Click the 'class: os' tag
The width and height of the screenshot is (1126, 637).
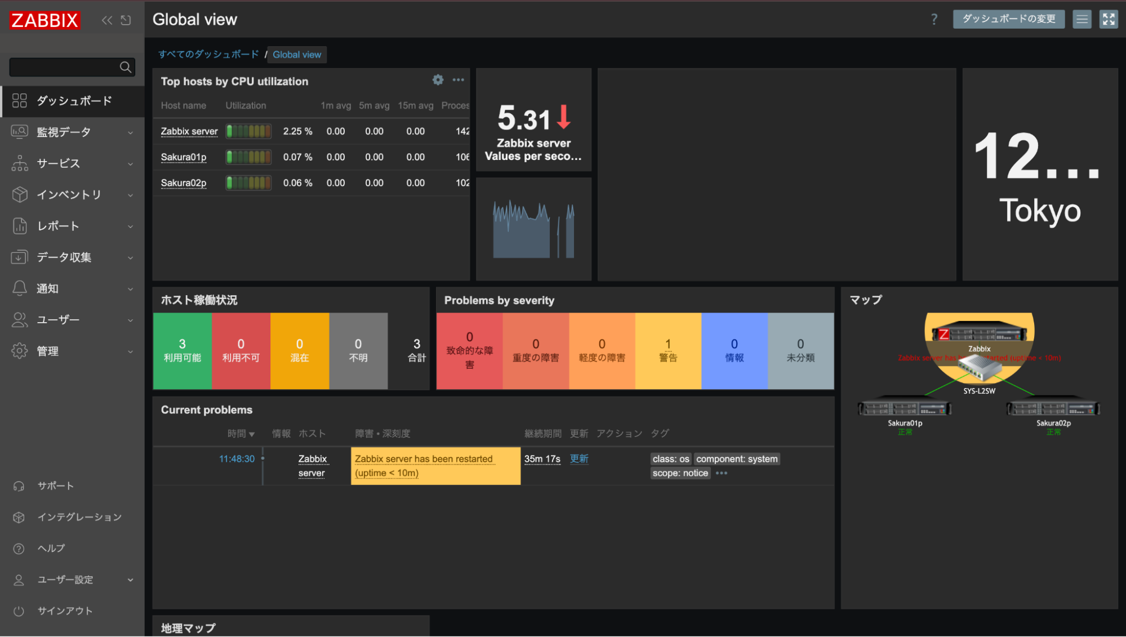pyautogui.click(x=670, y=459)
